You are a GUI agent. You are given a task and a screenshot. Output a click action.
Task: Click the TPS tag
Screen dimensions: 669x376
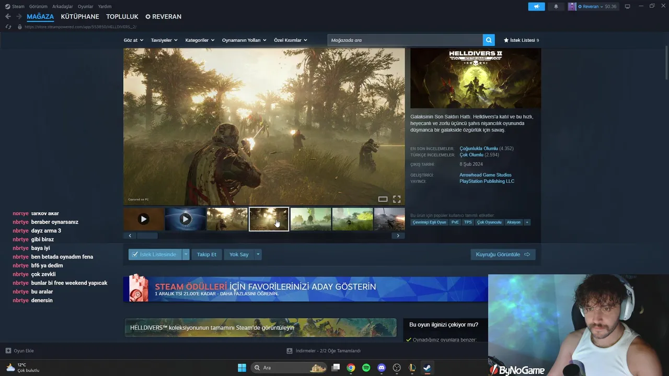pos(468,222)
